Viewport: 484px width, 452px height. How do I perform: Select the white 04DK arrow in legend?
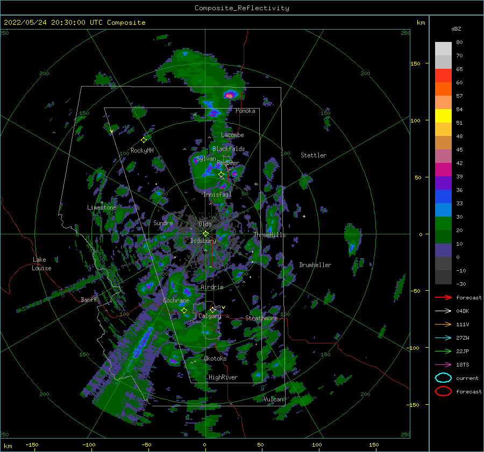[443, 311]
